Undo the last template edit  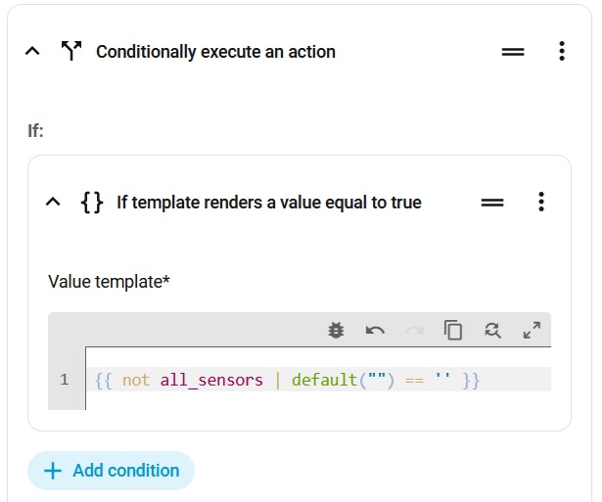click(375, 330)
